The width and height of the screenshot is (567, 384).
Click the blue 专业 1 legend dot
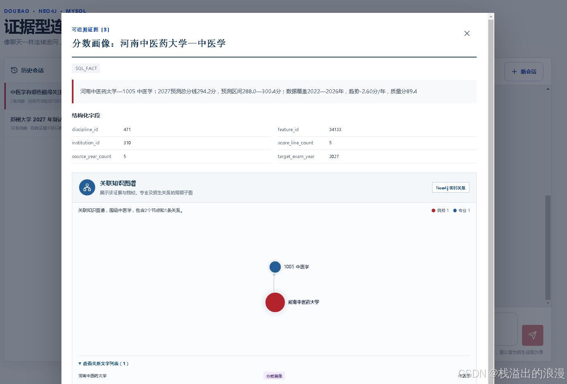[455, 210]
